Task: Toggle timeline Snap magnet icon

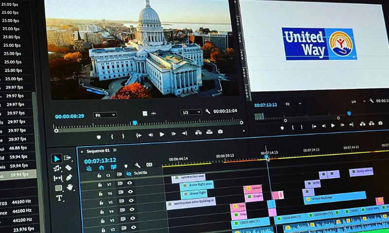Action: (102, 167)
